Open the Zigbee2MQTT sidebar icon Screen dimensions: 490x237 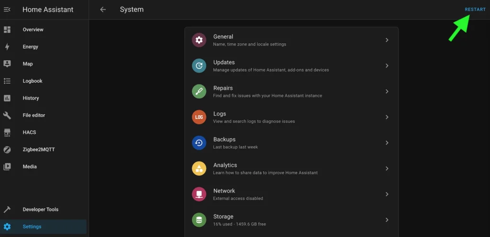pos(7,150)
